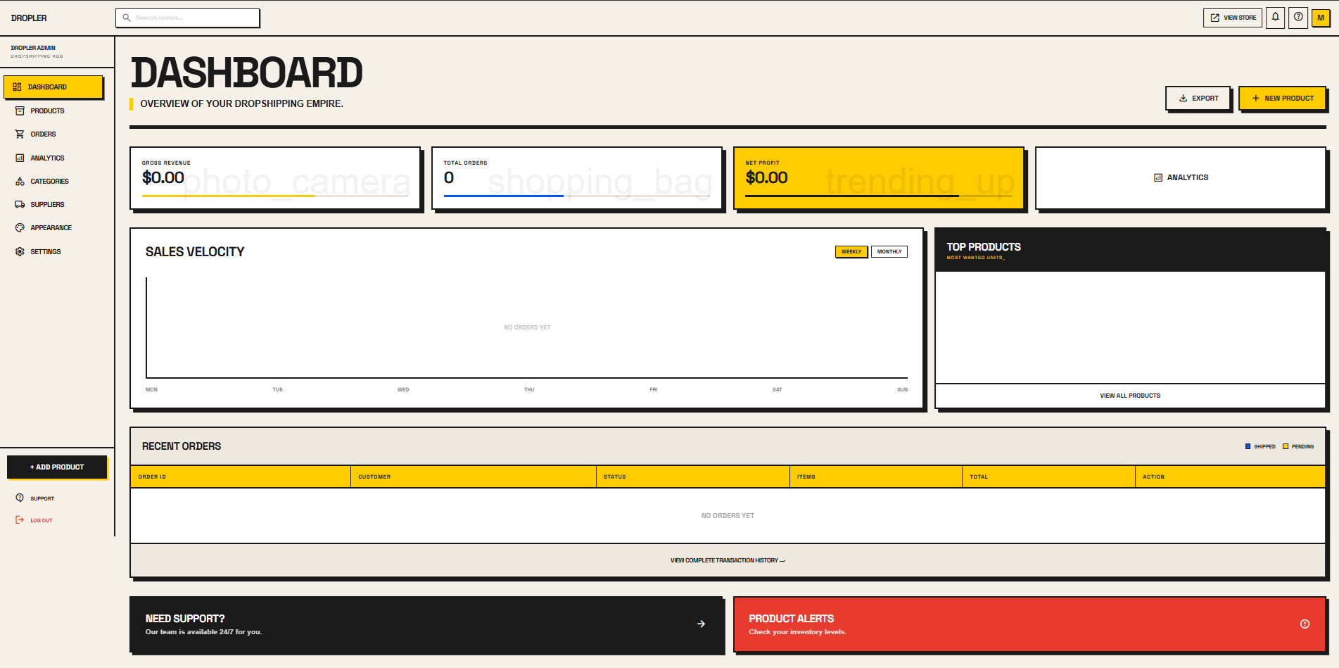Click the red log out arrow icon

tap(19, 519)
